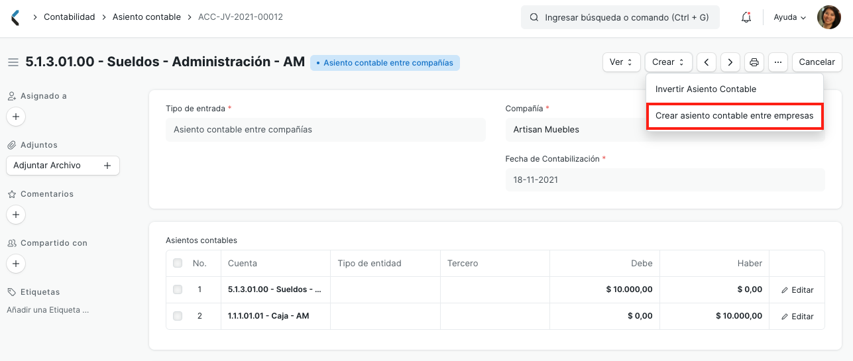Click the Tipo de entrada field
The width and height of the screenshot is (853, 361).
325,130
